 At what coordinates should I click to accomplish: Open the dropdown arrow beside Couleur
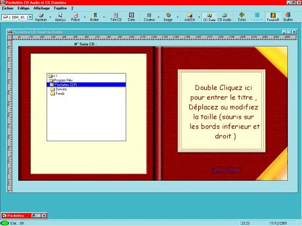pos(159,17)
